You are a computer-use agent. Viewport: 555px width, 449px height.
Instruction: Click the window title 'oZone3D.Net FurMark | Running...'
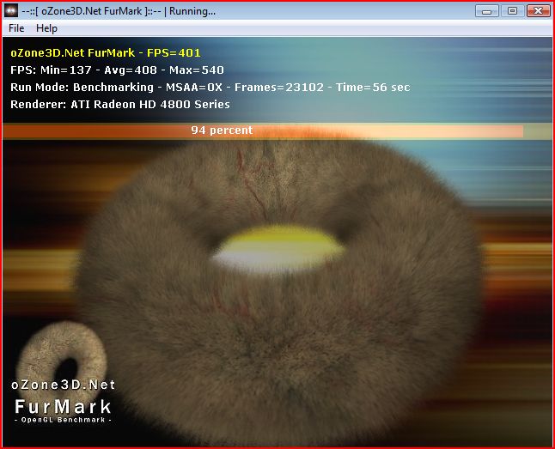pos(119,11)
